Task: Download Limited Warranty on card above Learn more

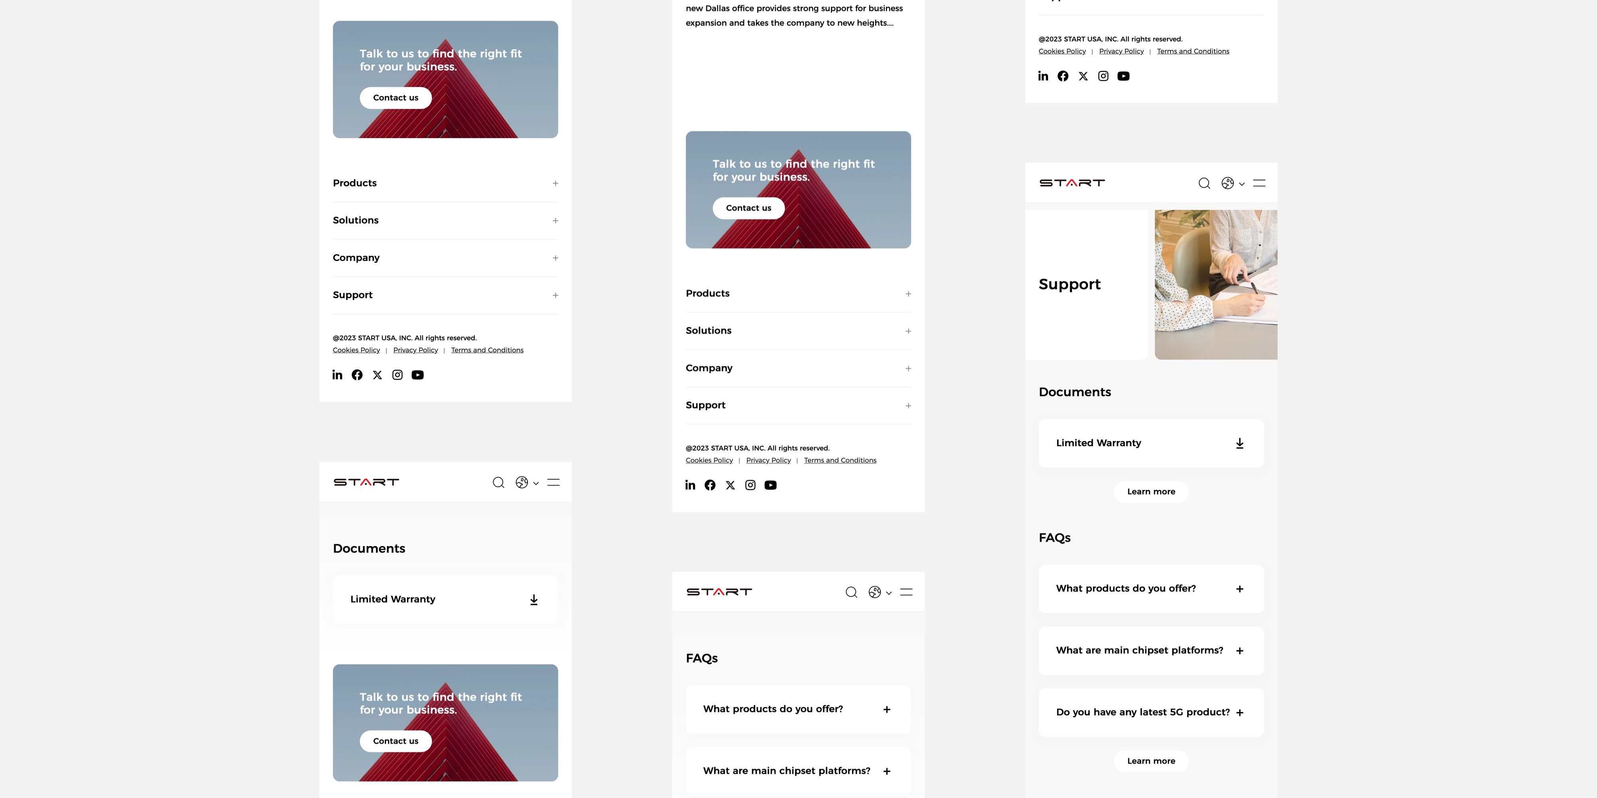Action: pos(1239,444)
